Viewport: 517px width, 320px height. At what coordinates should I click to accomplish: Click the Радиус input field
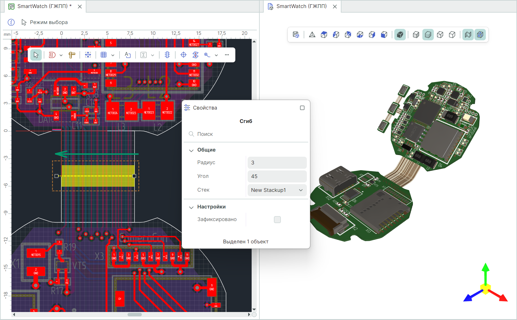(277, 163)
